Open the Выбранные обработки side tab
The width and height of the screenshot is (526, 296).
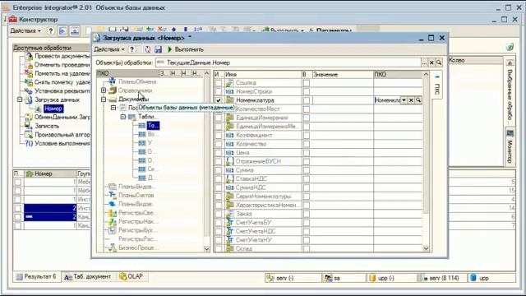click(x=510, y=92)
